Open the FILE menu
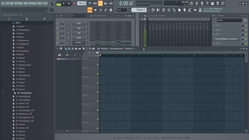 tap(3, 3)
